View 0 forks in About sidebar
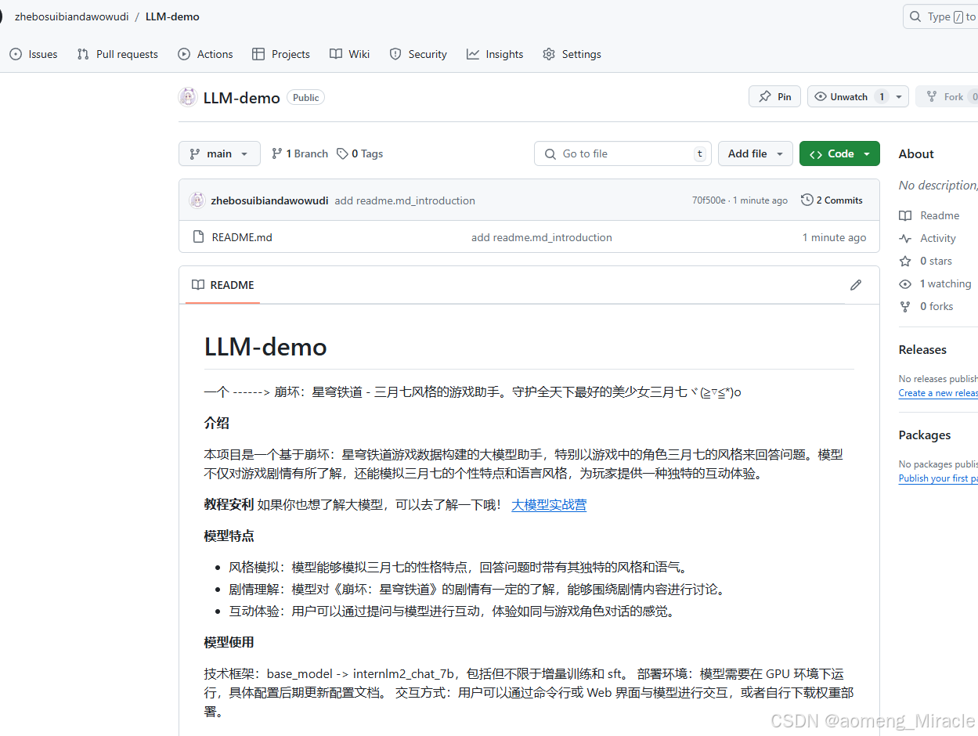This screenshot has height=736, width=978. [926, 306]
